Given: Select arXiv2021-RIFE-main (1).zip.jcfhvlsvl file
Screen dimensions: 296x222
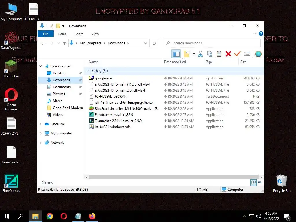Looking at the screenshot, I should 122,84.
